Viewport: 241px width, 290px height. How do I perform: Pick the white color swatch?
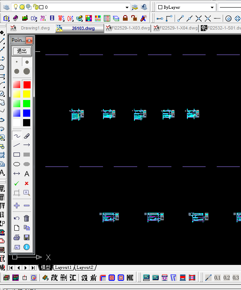click(x=17, y=123)
